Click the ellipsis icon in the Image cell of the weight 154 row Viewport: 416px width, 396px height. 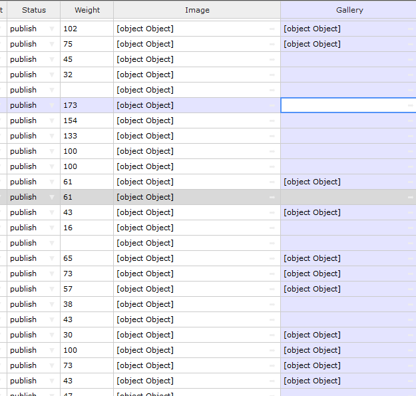272,120
